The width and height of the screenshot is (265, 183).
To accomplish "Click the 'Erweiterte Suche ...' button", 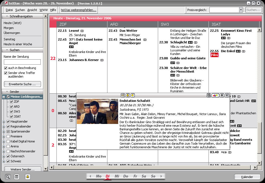I will coord(22,84).
